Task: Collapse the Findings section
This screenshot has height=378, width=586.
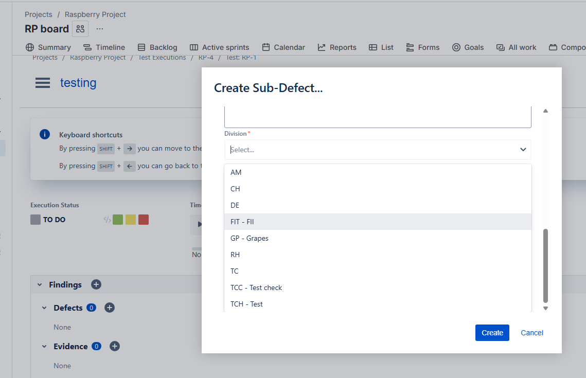Action: click(x=39, y=284)
